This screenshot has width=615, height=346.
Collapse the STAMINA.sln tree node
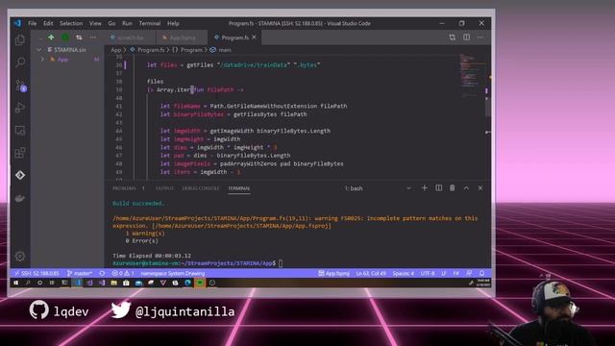coord(38,50)
